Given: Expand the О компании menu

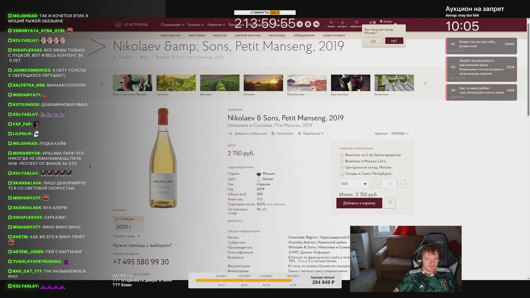Looking at the screenshot, I should tap(172, 25).
